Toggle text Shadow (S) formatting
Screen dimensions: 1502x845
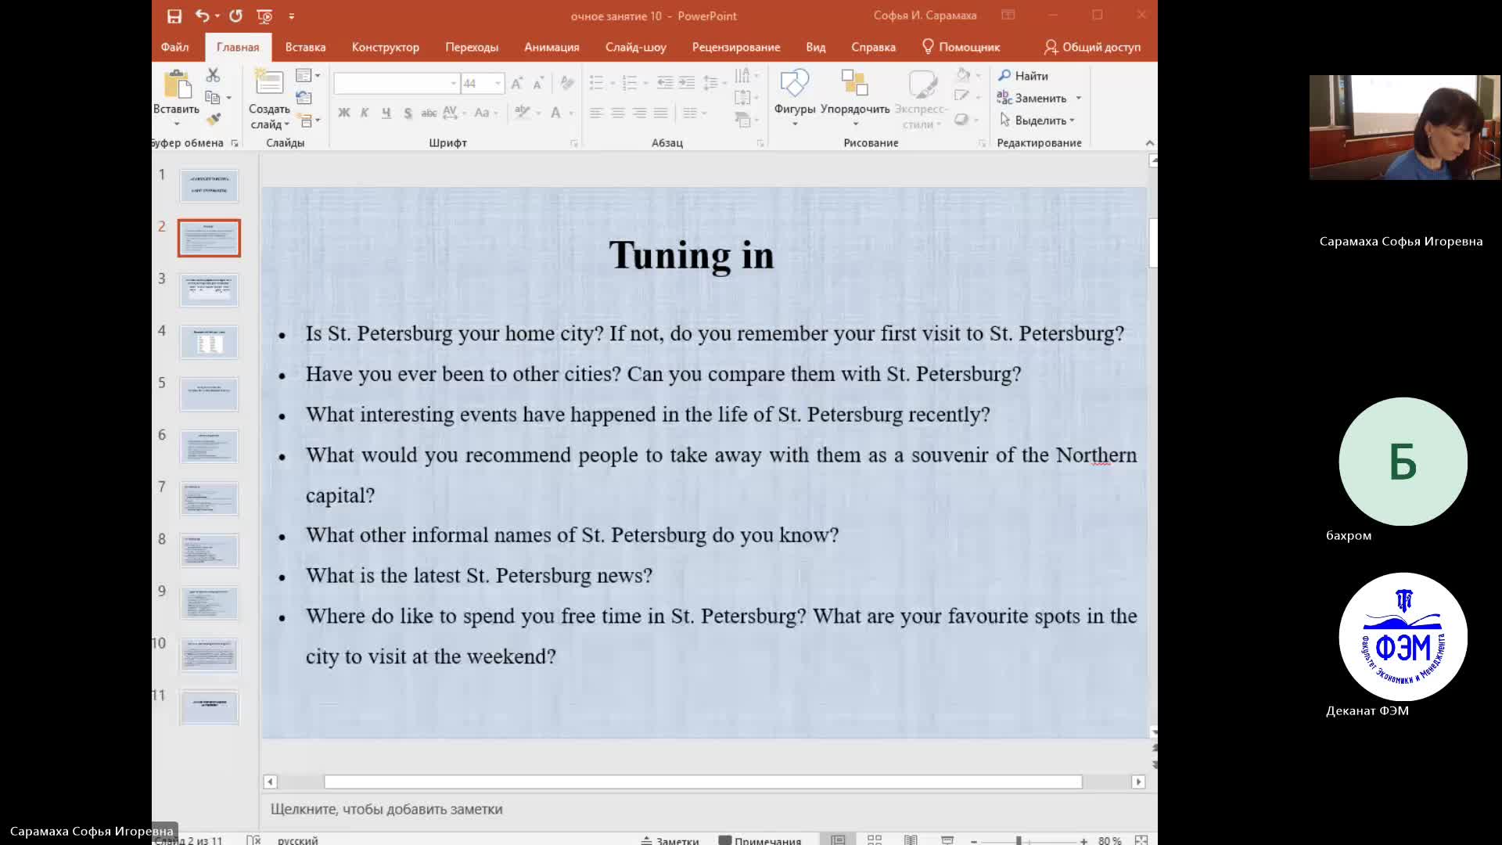click(x=408, y=113)
